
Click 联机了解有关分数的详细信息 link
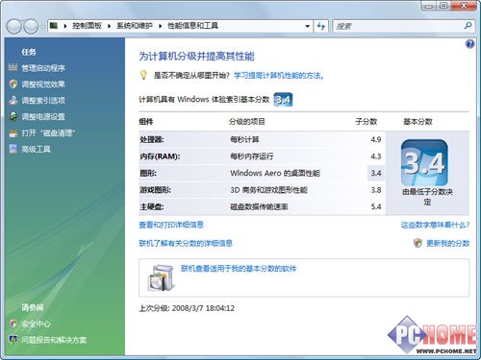coord(186,243)
